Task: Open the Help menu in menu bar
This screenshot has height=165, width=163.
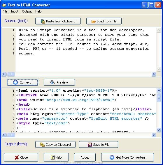Action: (38, 11)
